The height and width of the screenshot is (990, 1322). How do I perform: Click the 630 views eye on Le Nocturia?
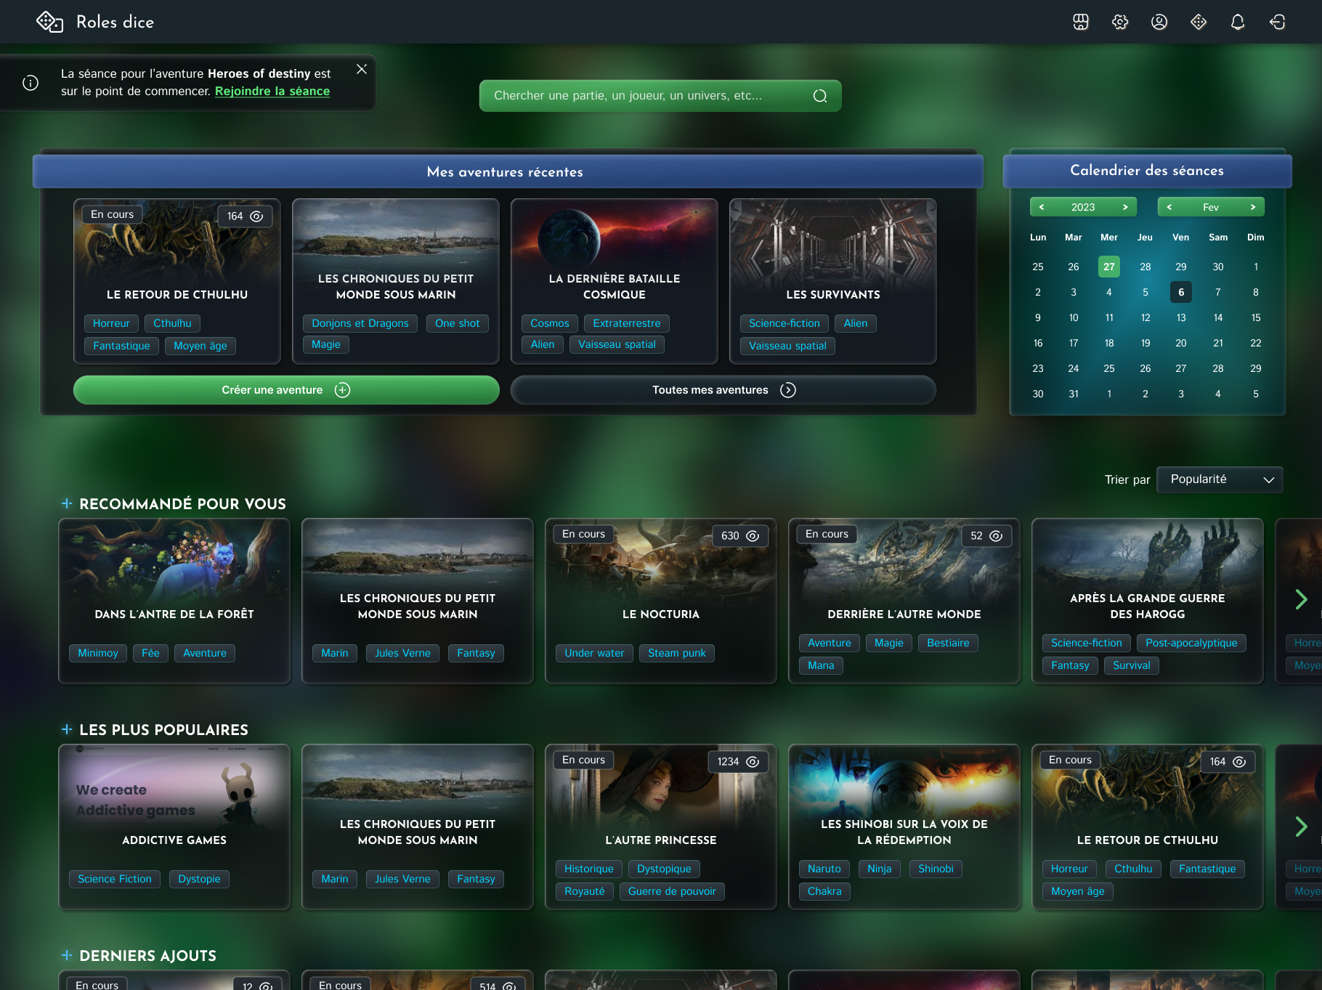pos(753,536)
